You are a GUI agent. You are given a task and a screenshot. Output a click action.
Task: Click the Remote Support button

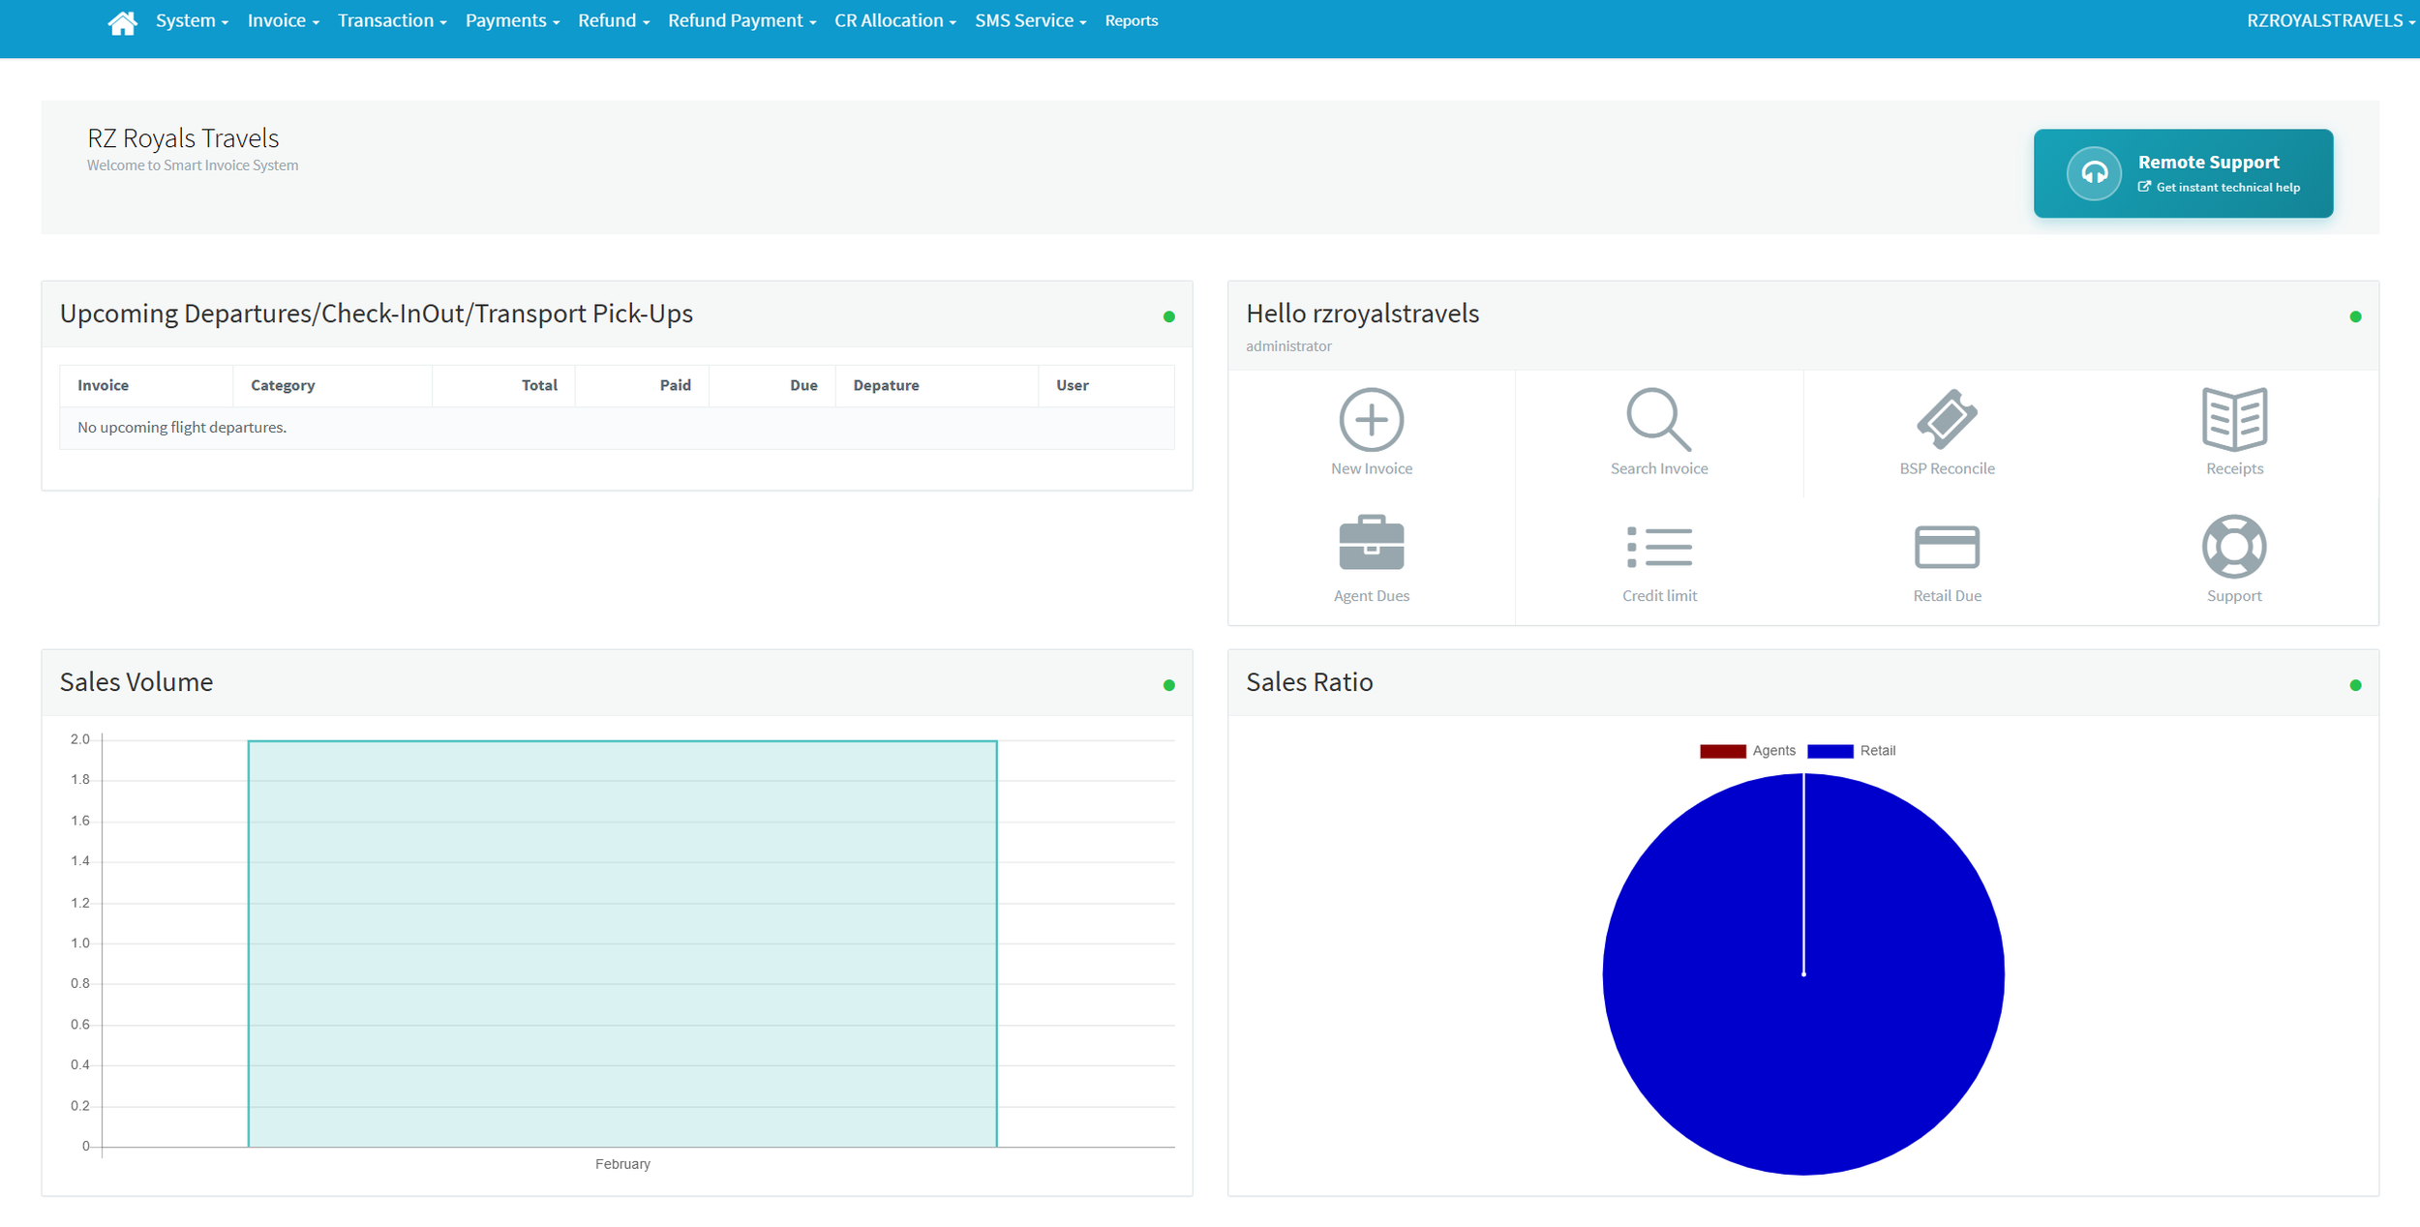pos(2182,173)
